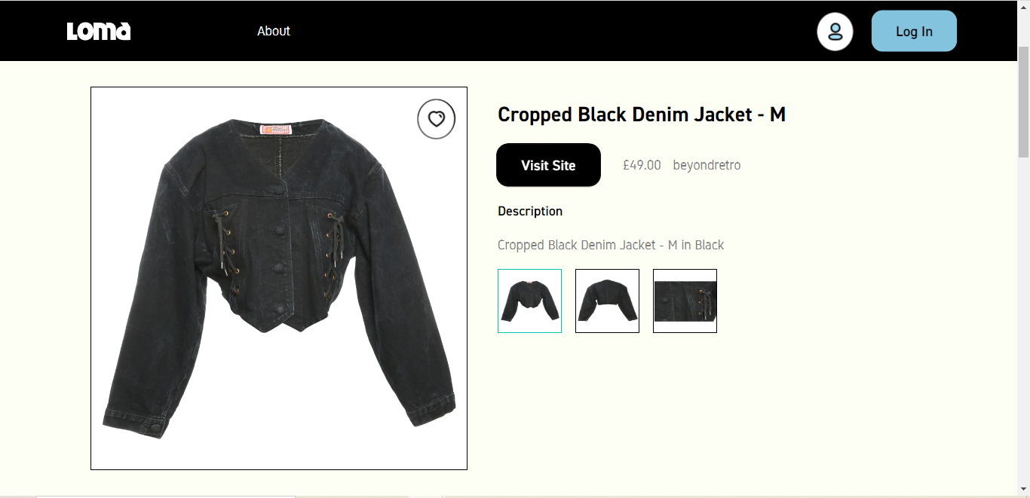Click the Description heading
Viewport: 1030px width, 498px height.
[x=530, y=211]
